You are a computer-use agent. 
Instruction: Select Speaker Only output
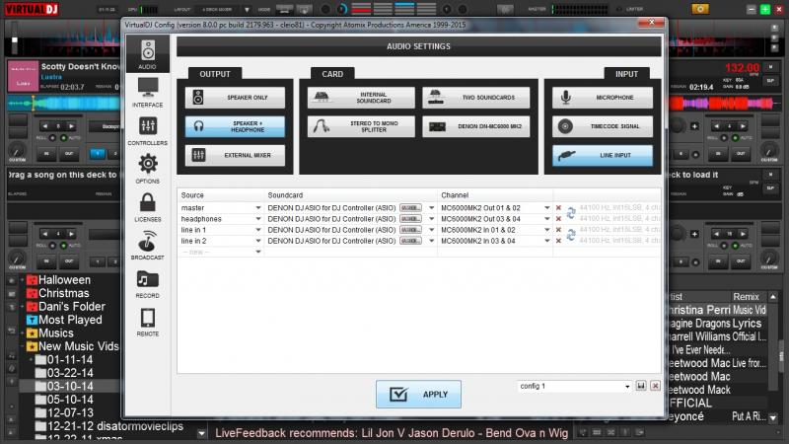coord(235,98)
